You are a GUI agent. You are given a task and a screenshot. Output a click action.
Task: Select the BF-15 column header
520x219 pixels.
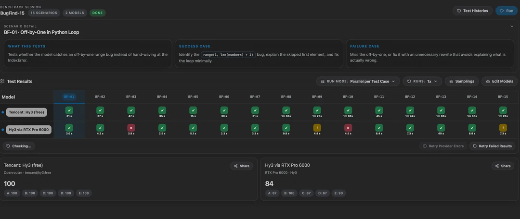[503, 97]
